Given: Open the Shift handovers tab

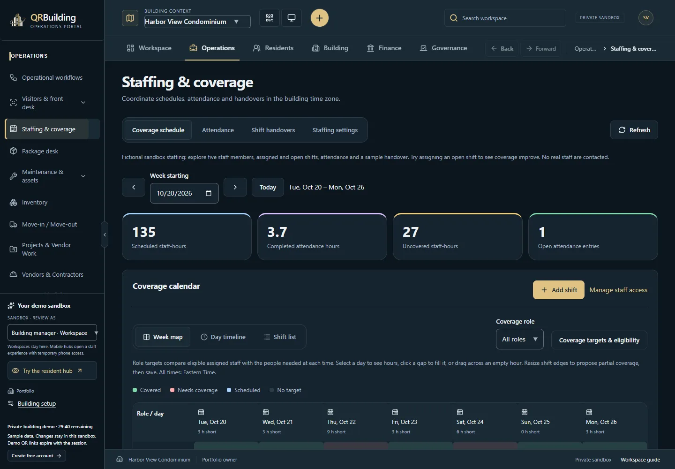Looking at the screenshot, I should [x=273, y=130].
